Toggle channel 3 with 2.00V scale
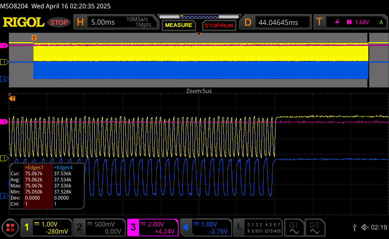The image size is (389, 239). pos(152,228)
